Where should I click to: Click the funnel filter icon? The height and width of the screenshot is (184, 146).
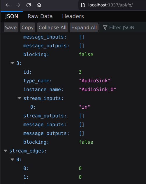pyautogui.click(x=105, y=28)
